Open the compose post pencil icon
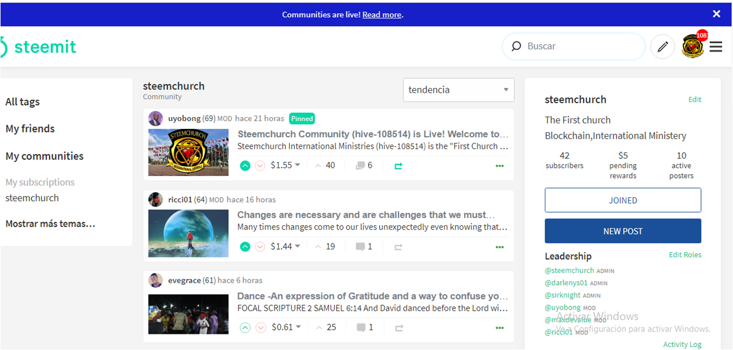This screenshot has height=350, width=733. click(662, 46)
